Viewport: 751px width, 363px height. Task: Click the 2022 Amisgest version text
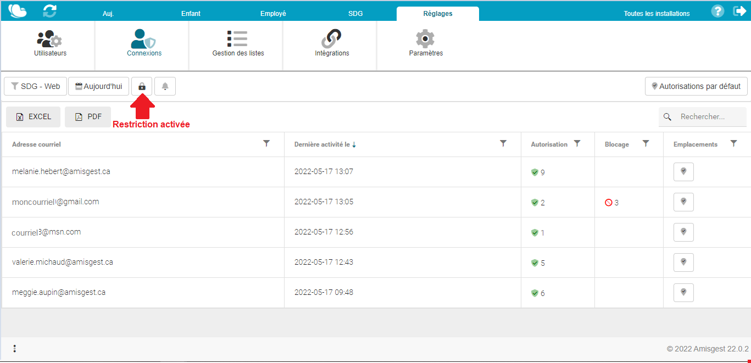[x=708, y=349]
